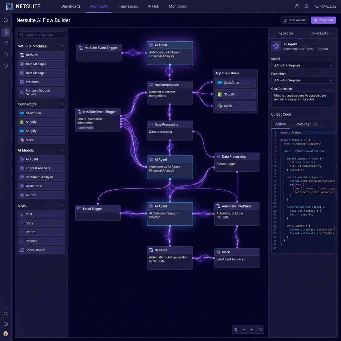Open the Integrations tab

(128, 6)
